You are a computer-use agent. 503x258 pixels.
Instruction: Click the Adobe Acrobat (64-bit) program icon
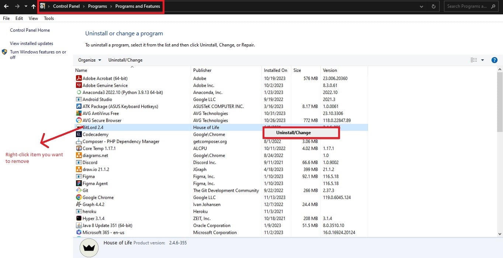click(79, 78)
